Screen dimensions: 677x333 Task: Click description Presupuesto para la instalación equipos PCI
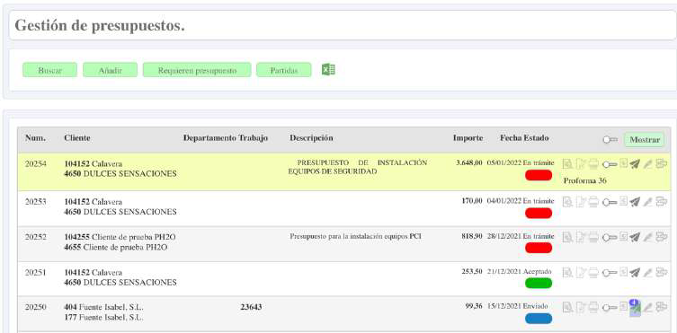coord(356,236)
